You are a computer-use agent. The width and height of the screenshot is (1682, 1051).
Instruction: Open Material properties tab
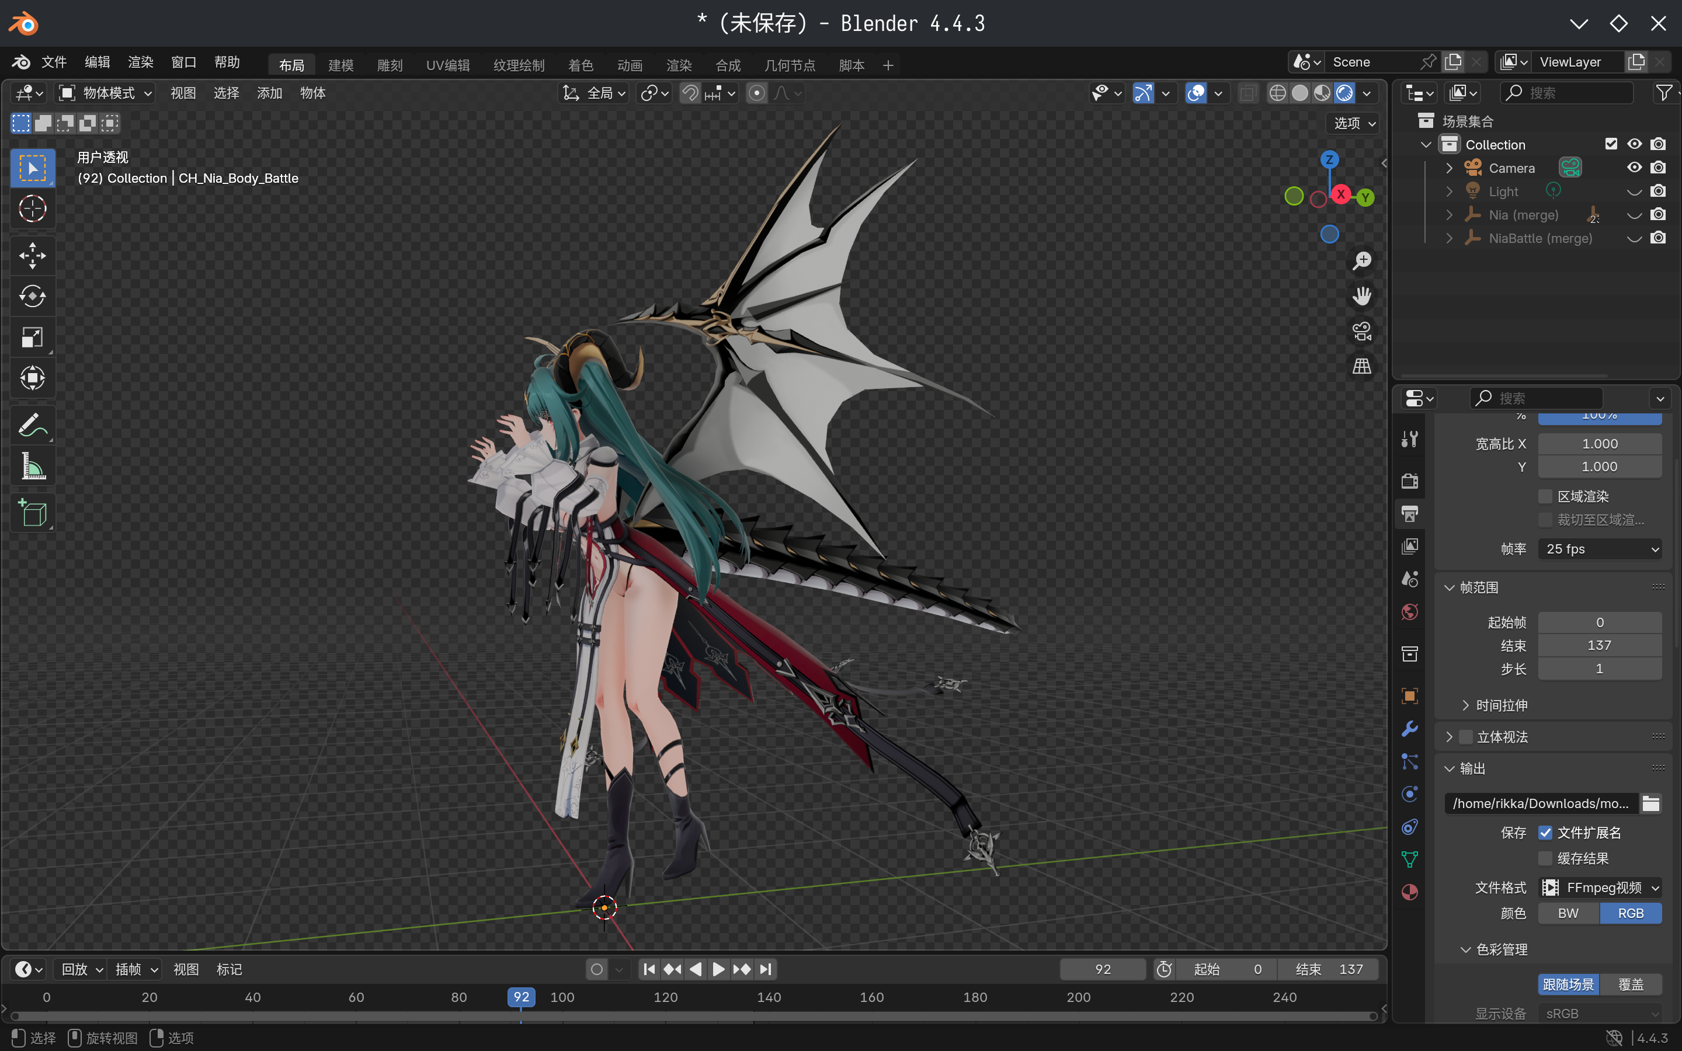pyautogui.click(x=1409, y=892)
